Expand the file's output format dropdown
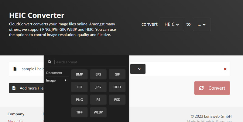Viewport: 243px width, 122px height. (x=138, y=69)
